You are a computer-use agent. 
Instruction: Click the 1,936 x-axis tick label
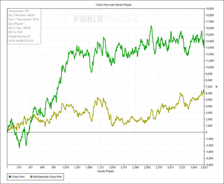coord(112,167)
